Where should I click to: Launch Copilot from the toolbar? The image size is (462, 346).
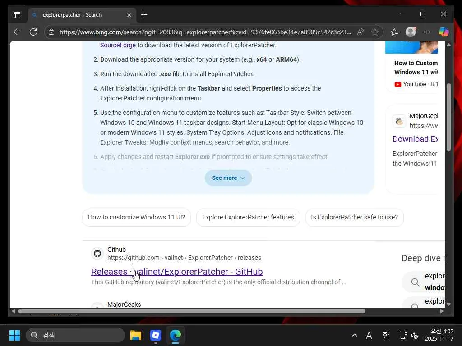point(444,32)
